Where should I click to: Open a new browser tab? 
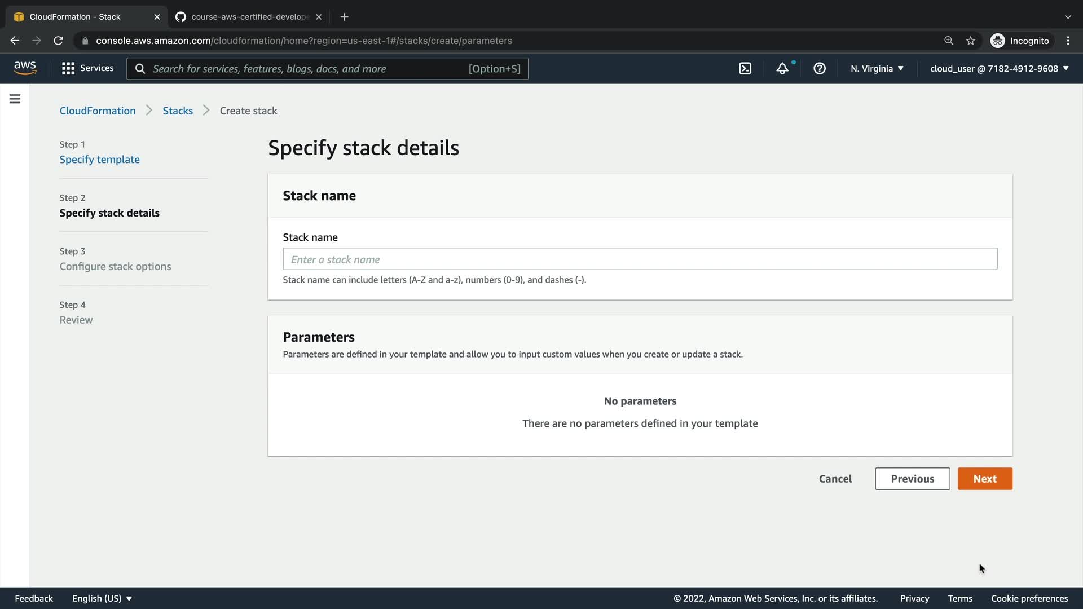[344, 17]
